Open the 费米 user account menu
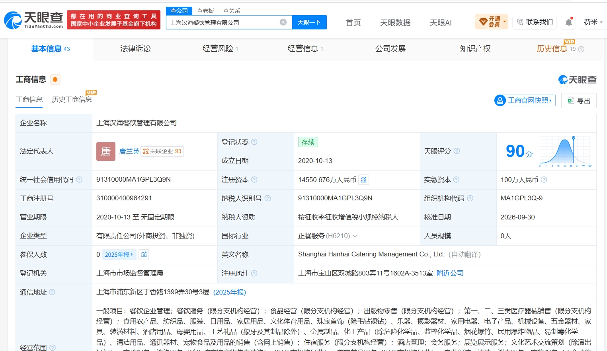 (x=593, y=22)
